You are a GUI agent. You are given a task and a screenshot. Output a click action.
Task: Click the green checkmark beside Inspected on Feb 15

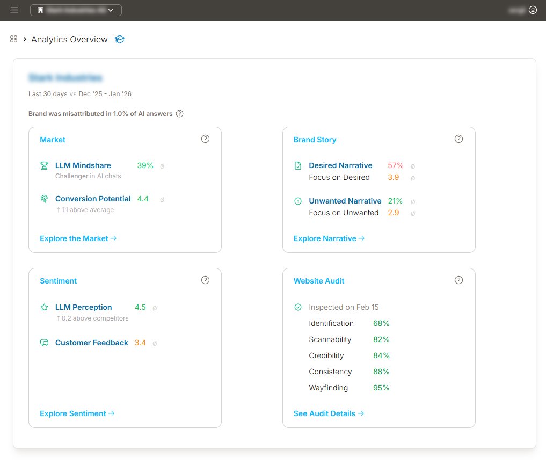pos(298,307)
